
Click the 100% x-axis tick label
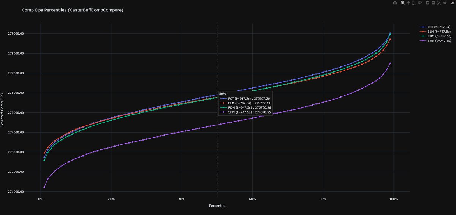pyautogui.click(x=394, y=199)
